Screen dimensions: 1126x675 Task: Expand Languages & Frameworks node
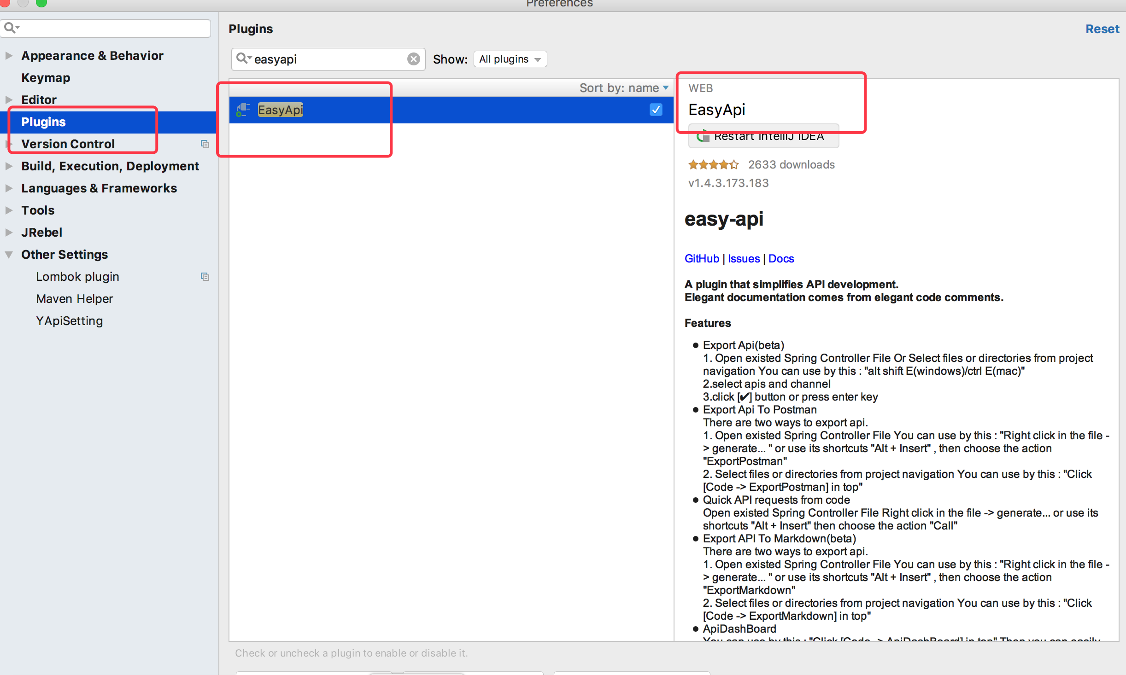tap(8, 188)
